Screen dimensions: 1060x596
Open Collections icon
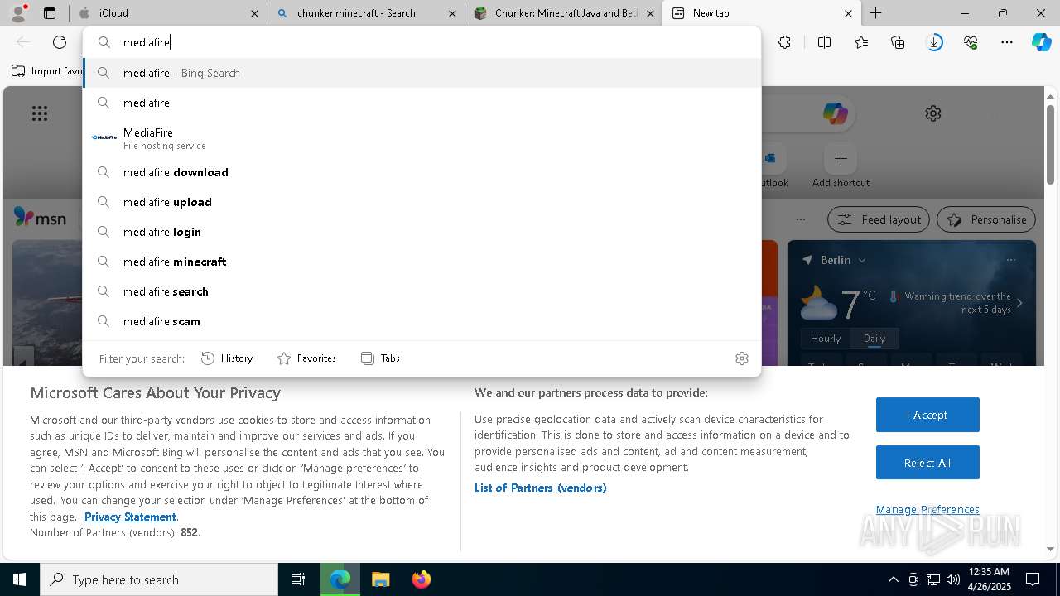(x=898, y=42)
